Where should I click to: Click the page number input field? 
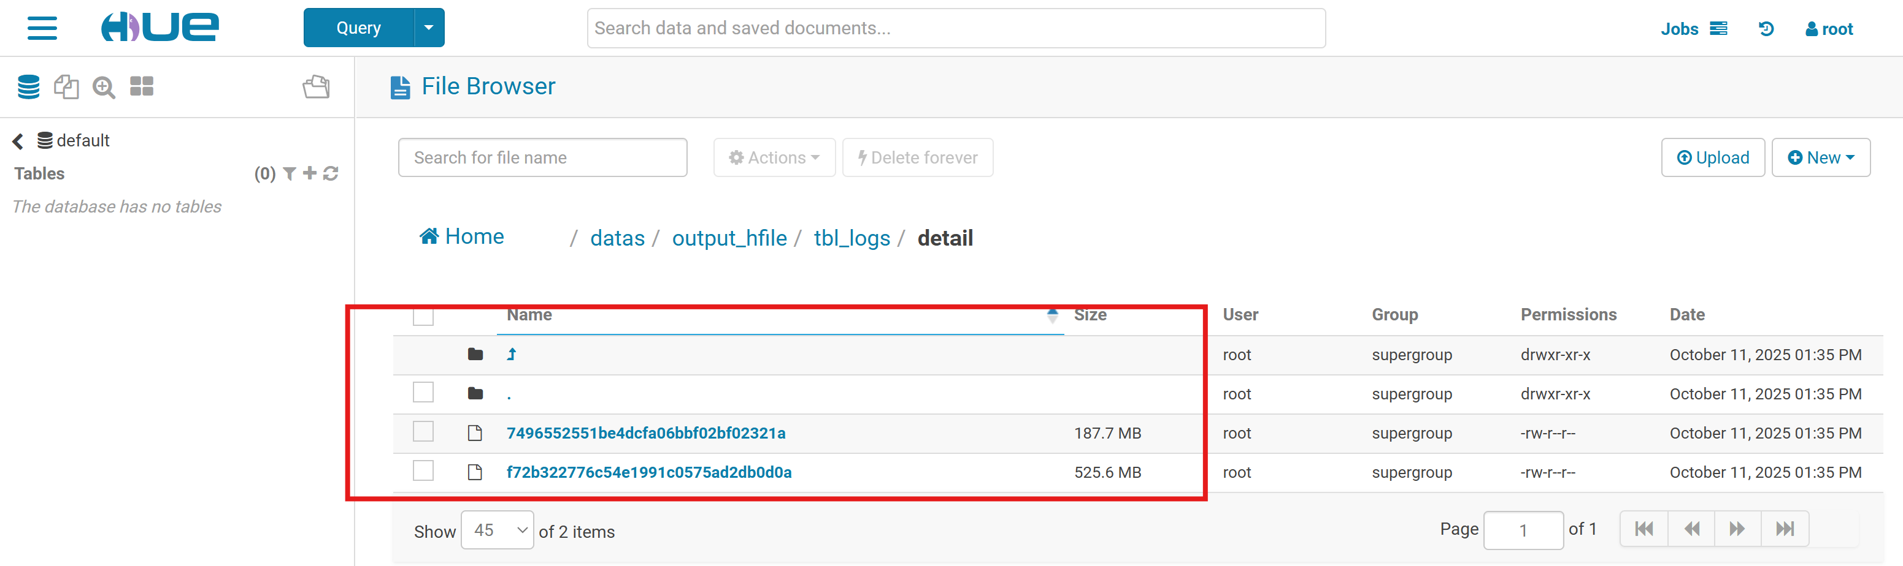click(x=1523, y=530)
